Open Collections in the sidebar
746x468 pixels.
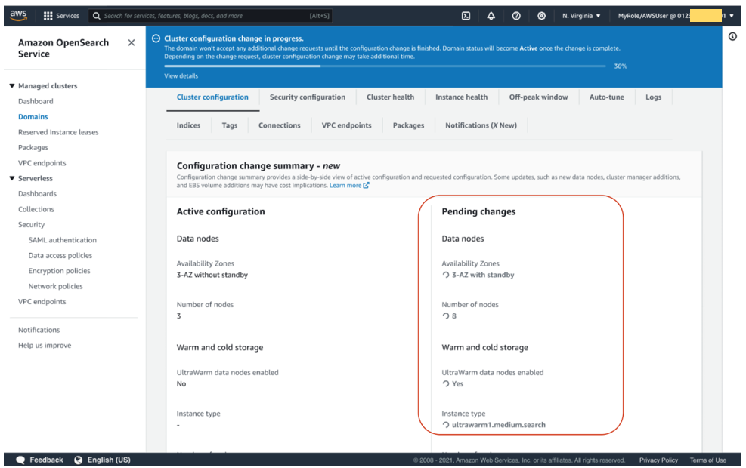pos(36,209)
